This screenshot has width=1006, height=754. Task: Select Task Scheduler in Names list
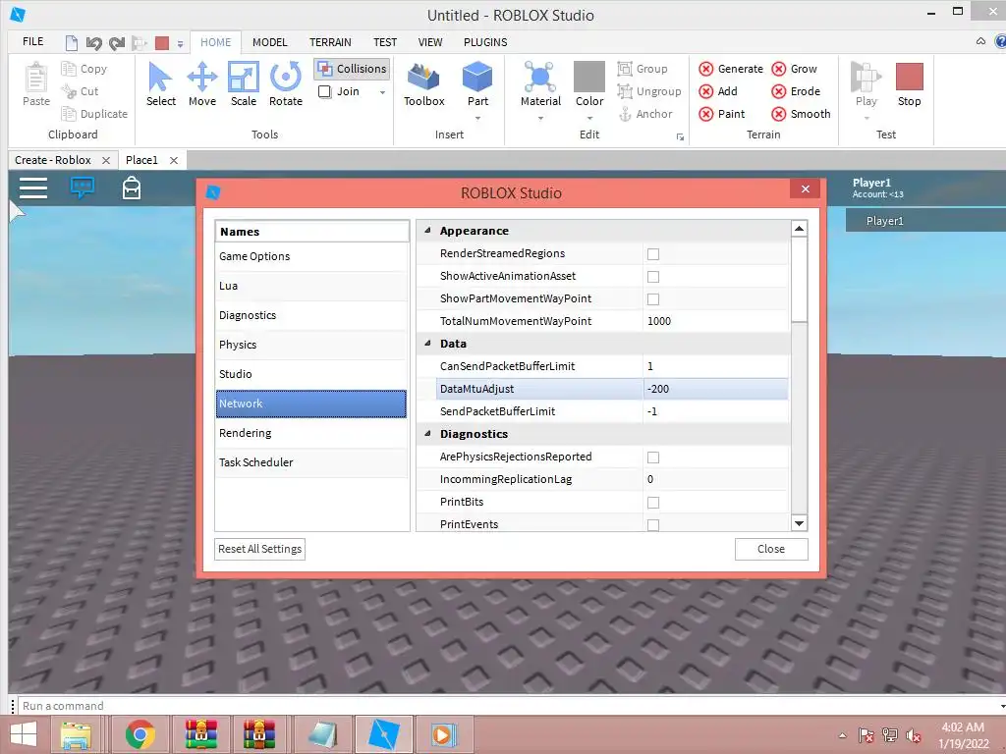[x=311, y=462]
